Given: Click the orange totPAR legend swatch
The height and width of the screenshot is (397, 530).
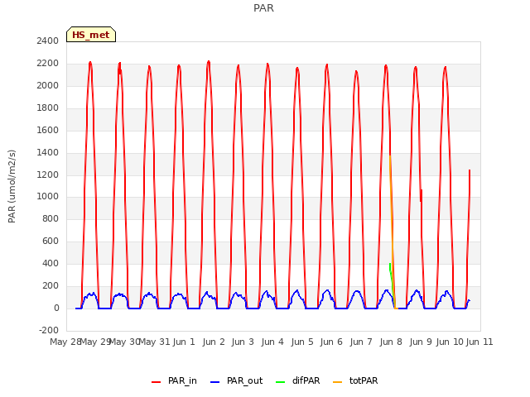Looking at the screenshot, I should (x=337, y=382).
